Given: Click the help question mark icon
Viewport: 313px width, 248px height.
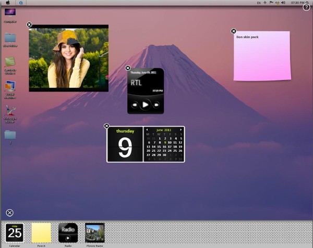Looking at the screenshot, I should coord(306,7).
